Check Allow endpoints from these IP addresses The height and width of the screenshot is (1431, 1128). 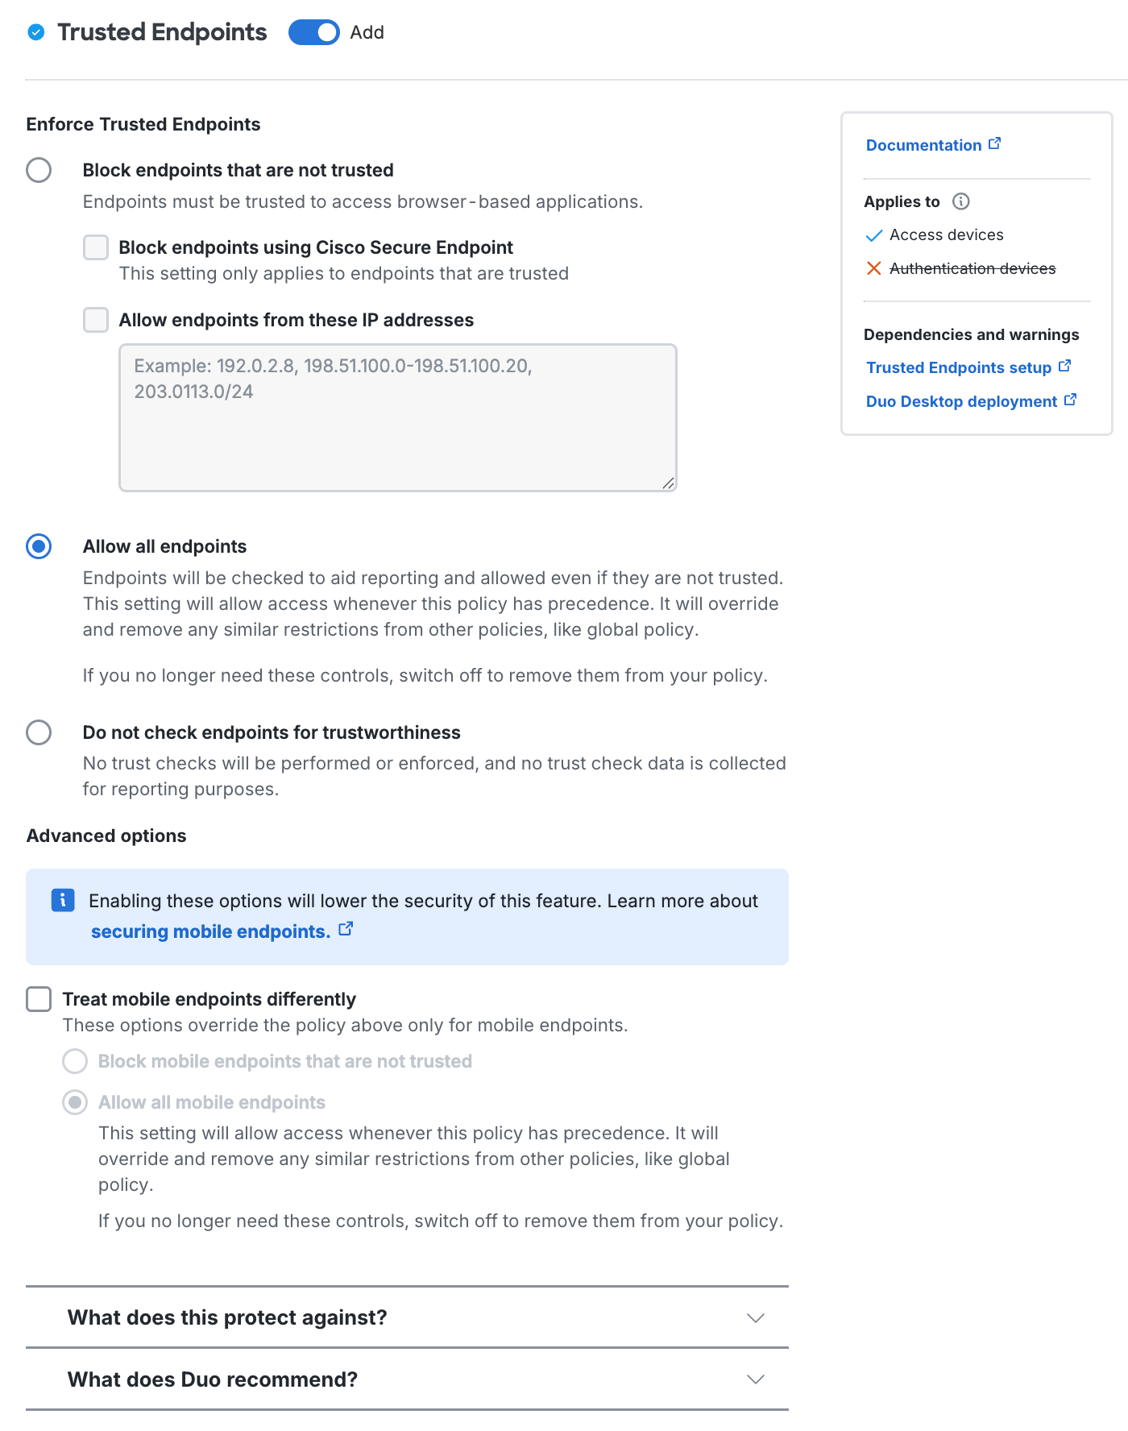[95, 320]
